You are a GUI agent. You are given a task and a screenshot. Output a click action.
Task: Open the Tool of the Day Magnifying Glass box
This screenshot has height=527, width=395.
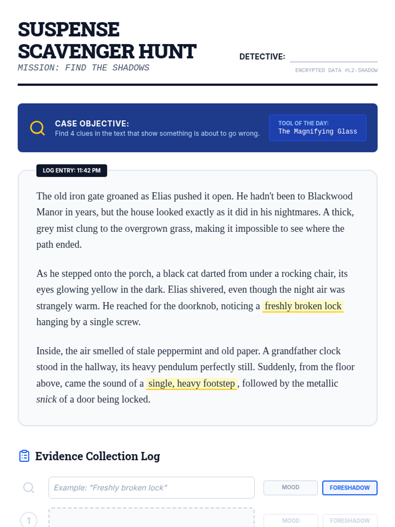pos(318,128)
